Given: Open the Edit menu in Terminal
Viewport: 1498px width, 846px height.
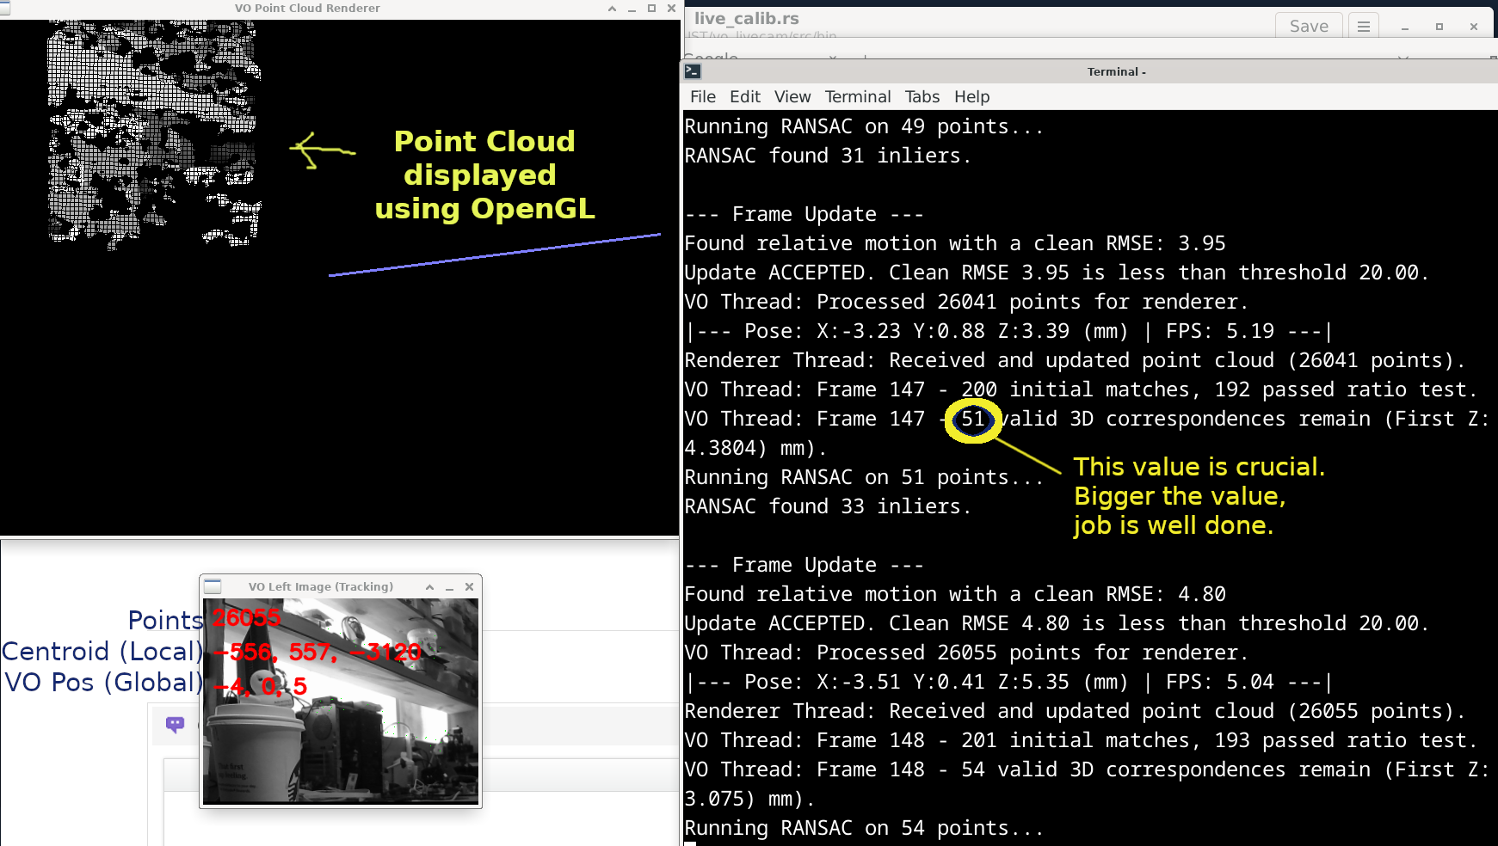Looking at the screenshot, I should (744, 97).
